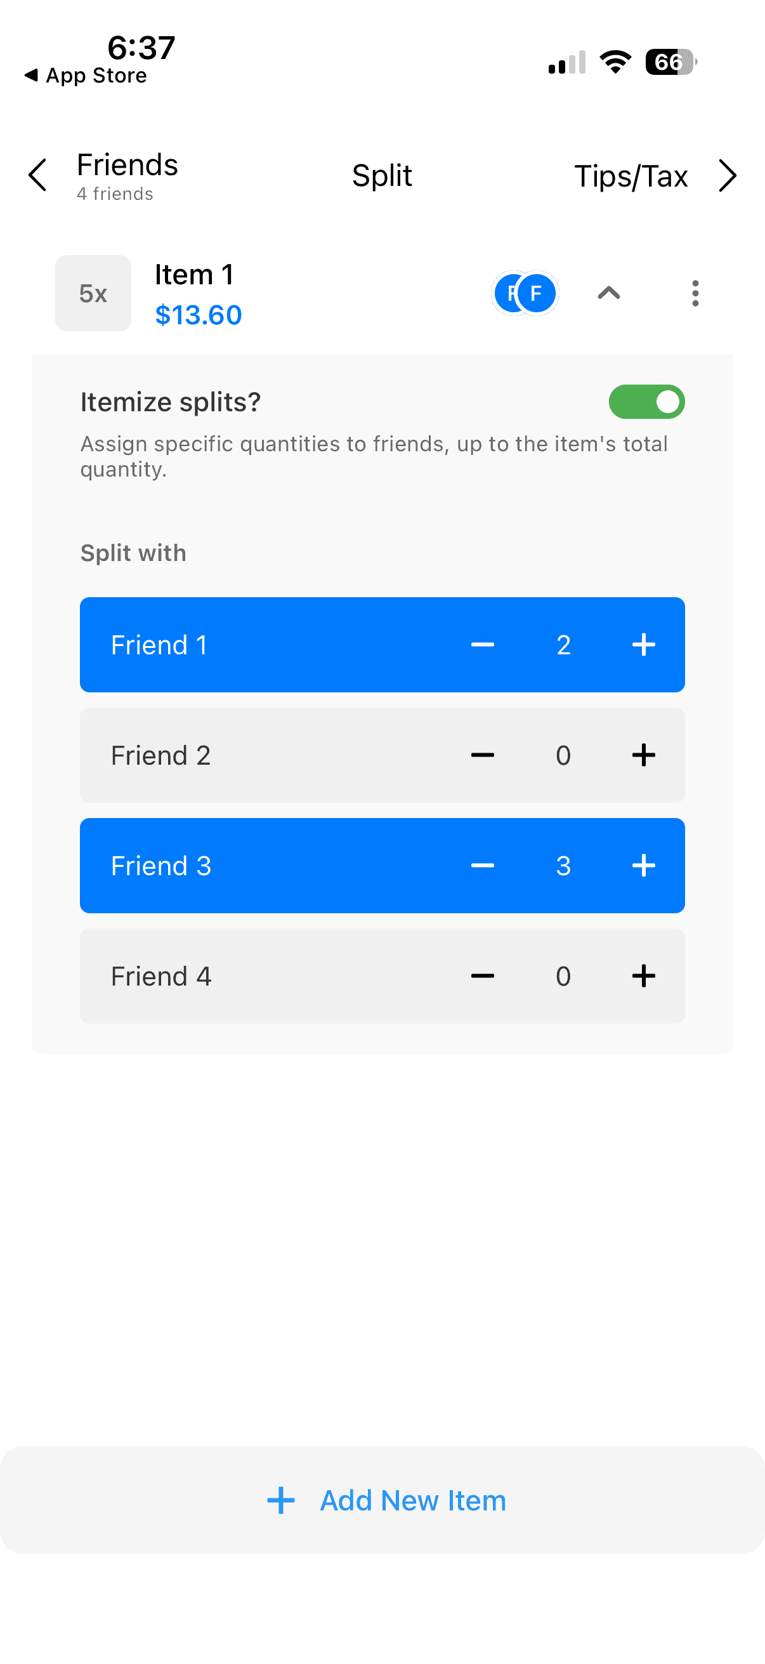Image resolution: width=765 pixels, height=1664 pixels.
Task: Go forward using the right chevron
Action: (x=728, y=176)
